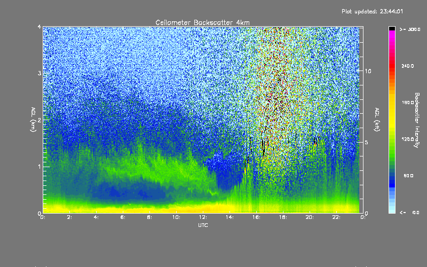427x267 pixels.
Task: Click the '10:' UTC time tick
Action: 176,217
